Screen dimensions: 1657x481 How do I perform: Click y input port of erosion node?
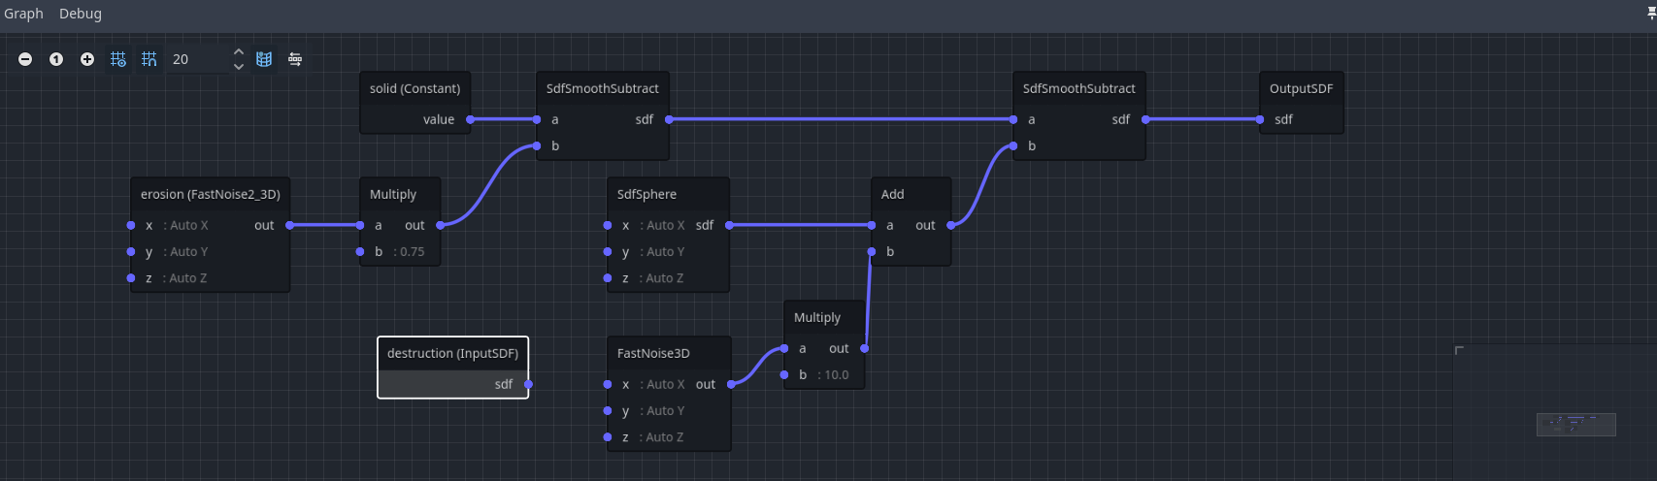(x=131, y=251)
